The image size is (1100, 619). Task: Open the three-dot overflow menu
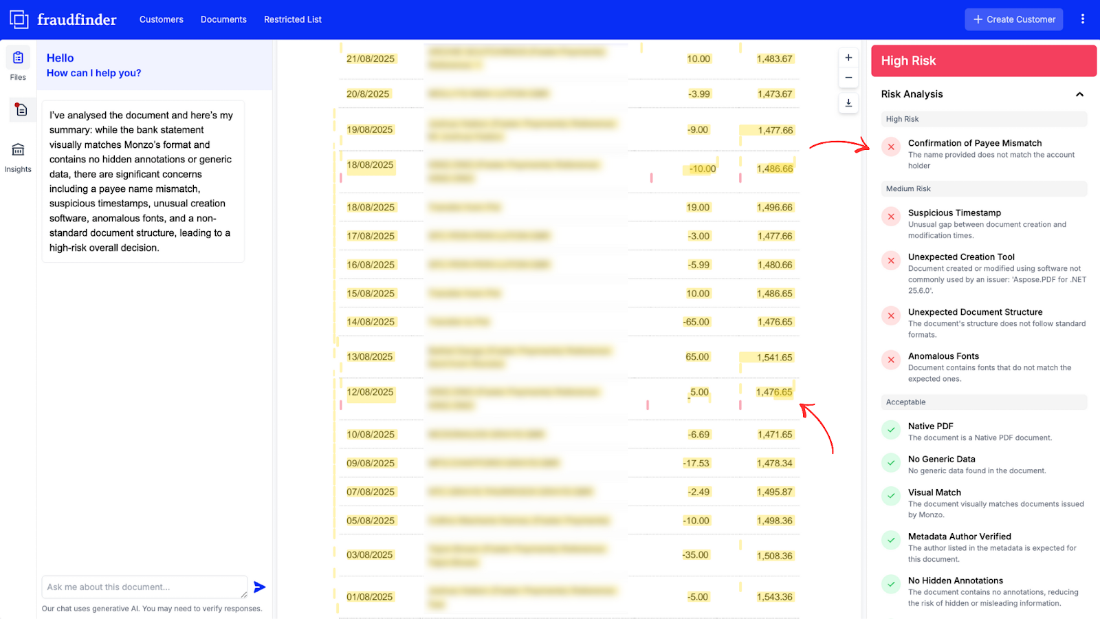pyautogui.click(x=1082, y=19)
